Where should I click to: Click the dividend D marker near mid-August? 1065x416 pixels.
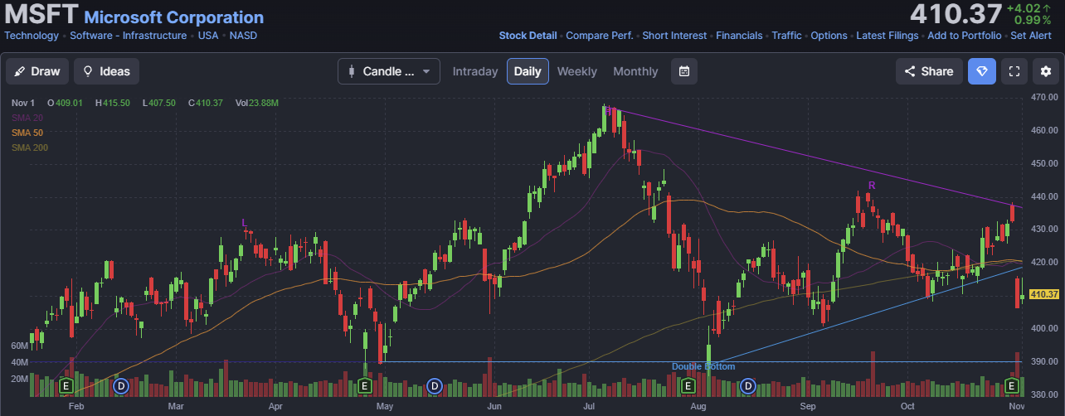(748, 385)
